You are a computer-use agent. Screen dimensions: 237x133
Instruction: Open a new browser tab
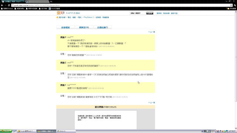click(51, 1)
